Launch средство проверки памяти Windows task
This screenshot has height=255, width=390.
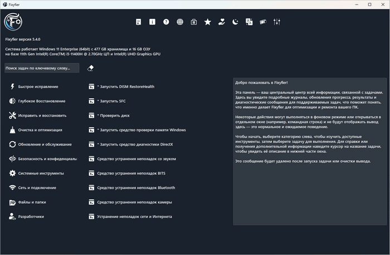point(142,130)
